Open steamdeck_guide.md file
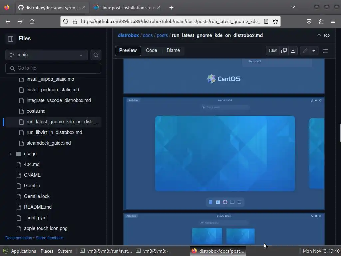341x256 pixels. (49, 143)
